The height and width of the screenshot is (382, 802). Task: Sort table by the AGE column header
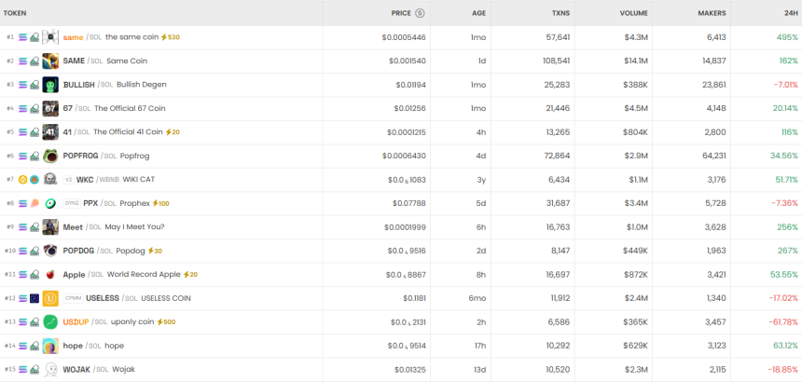pos(478,13)
